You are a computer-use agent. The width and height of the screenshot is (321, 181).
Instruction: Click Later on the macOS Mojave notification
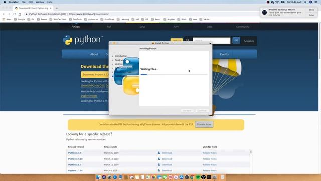[311, 15]
